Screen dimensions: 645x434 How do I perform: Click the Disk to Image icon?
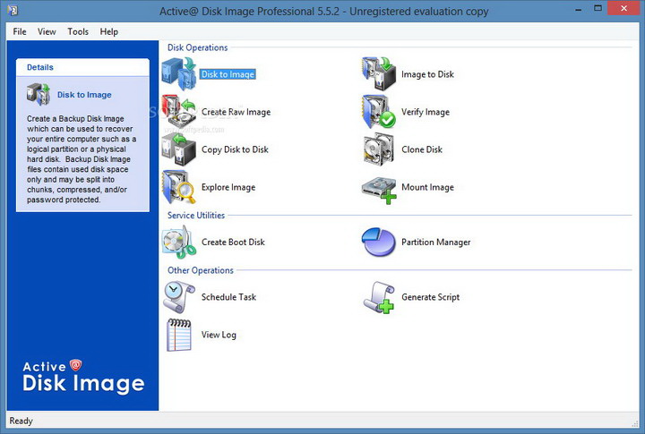pos(179,73)
